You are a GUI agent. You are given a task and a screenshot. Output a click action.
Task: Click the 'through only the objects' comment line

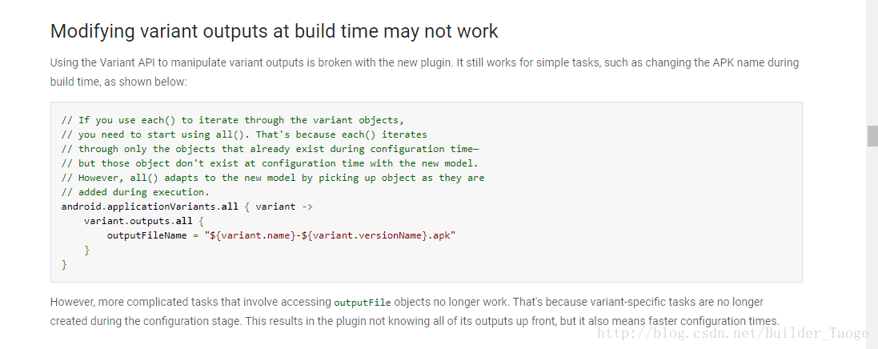tap(270, 149)
